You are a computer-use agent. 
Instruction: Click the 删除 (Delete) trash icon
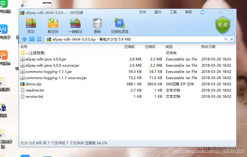click(x=97, y=23)
